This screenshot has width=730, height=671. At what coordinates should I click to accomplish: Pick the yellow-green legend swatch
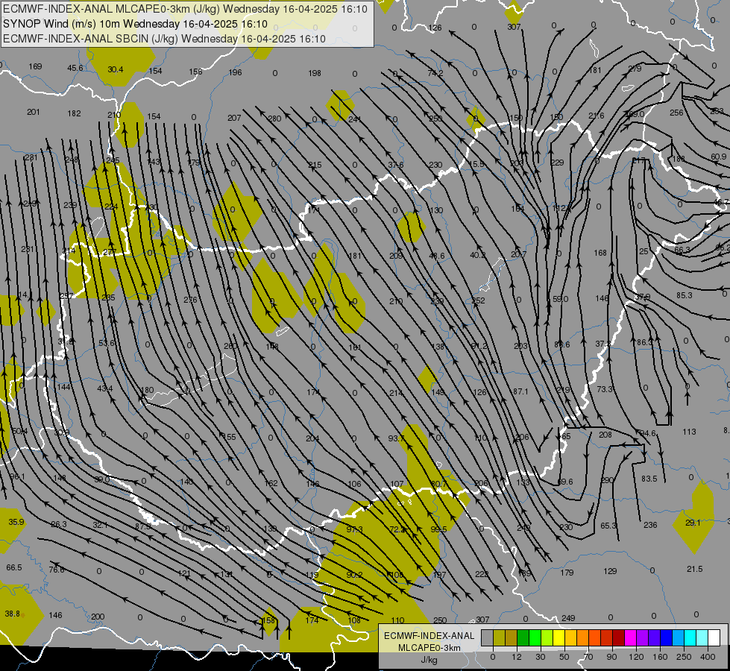click(x=547, y=637)
